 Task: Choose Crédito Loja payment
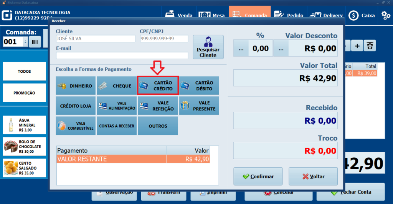click(76, 106)
